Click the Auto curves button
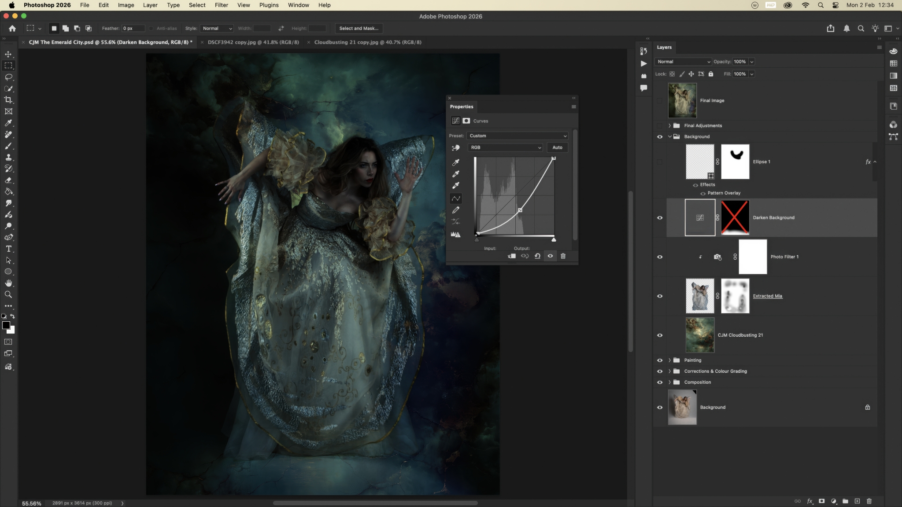Viewport: 902px width, 507px height. [x=557, y=147]
